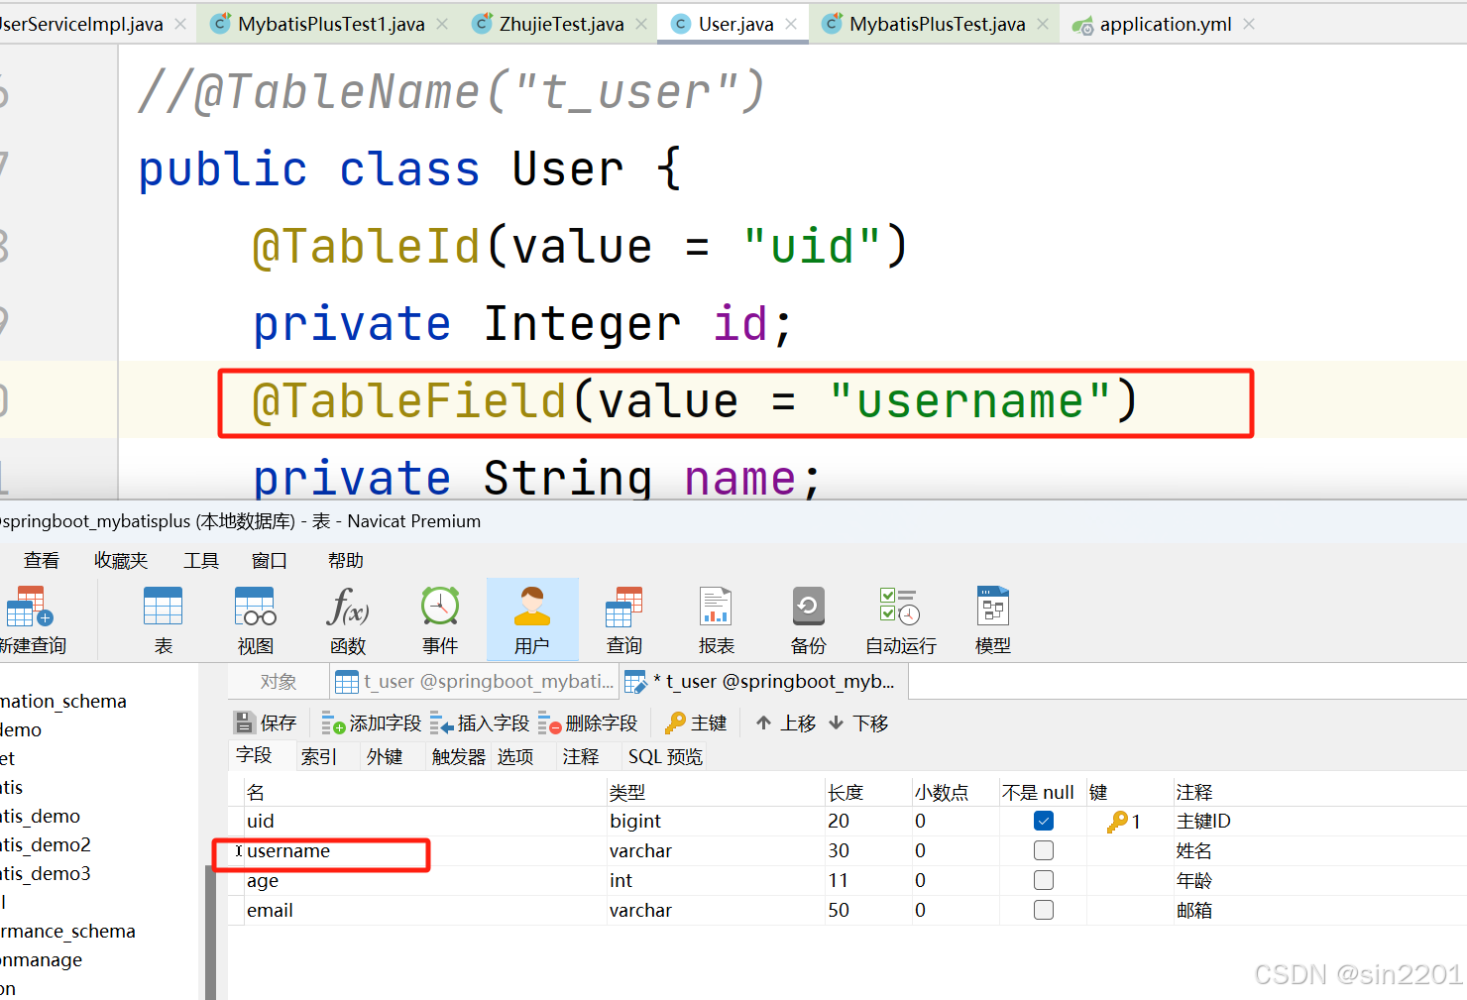Switch to 触发器 (Triggers) tab
Viewport: 1467px width, 1000px height.
coord(459,756)
